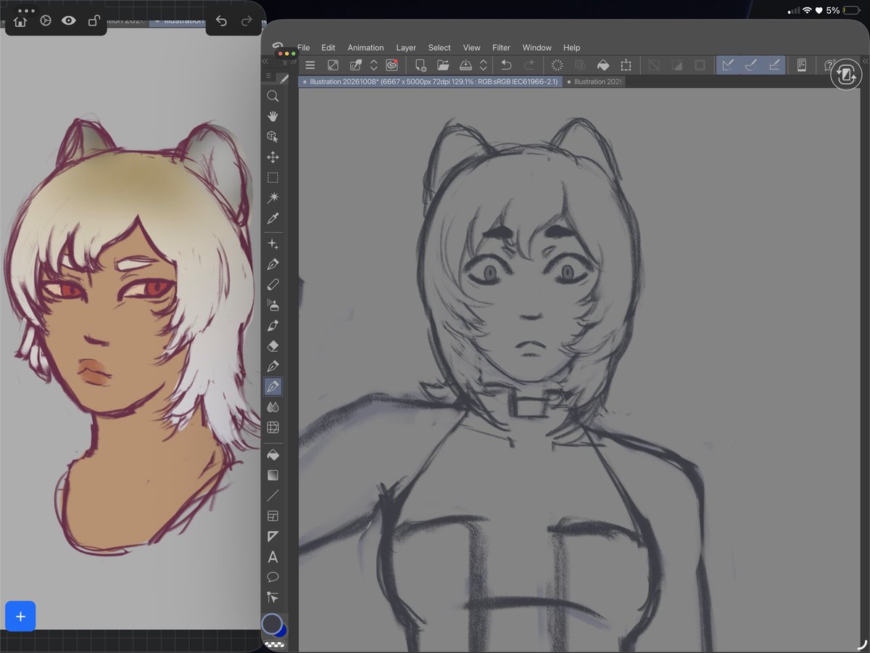The height and width of the screenshot is (653, 870).
Task: Open Help menu
Action: (571, 48)
